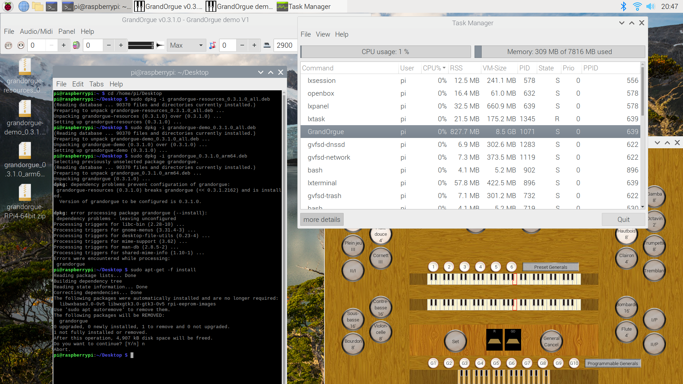Click the R swell pedal in organ

494,340
